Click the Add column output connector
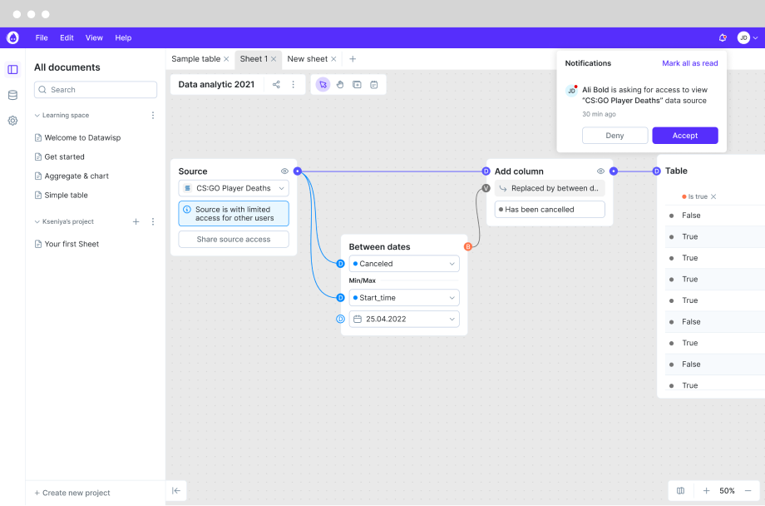 point(614,171)
